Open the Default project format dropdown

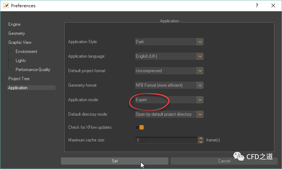pos(169,71)
